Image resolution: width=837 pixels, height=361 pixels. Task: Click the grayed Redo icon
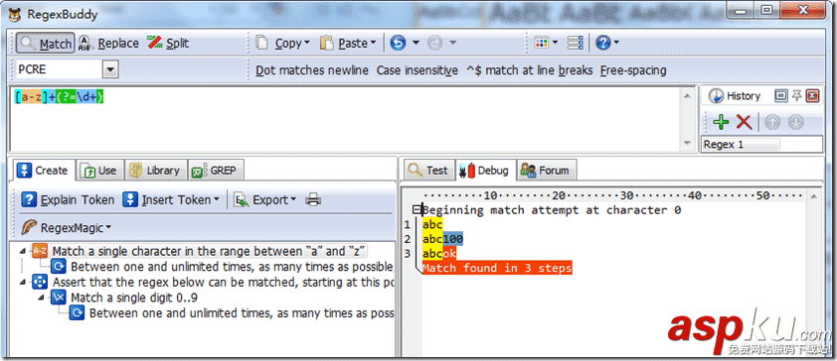[435, 43]
